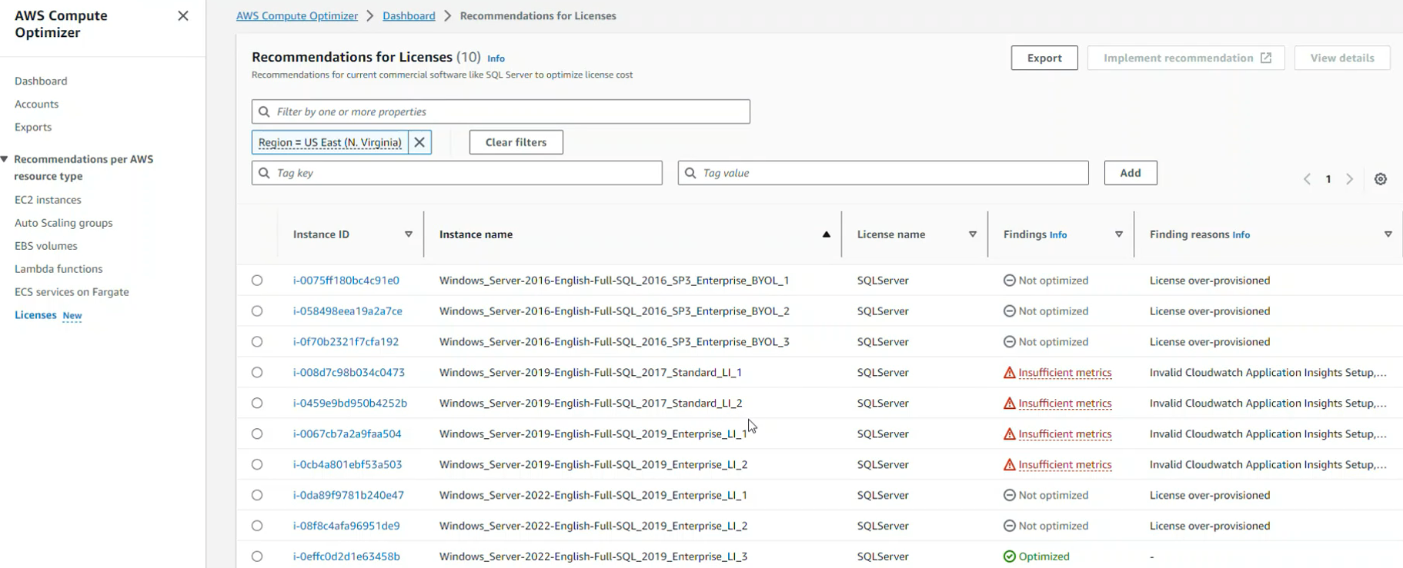Click the green Optimized check icon

tap(1009, 556)
